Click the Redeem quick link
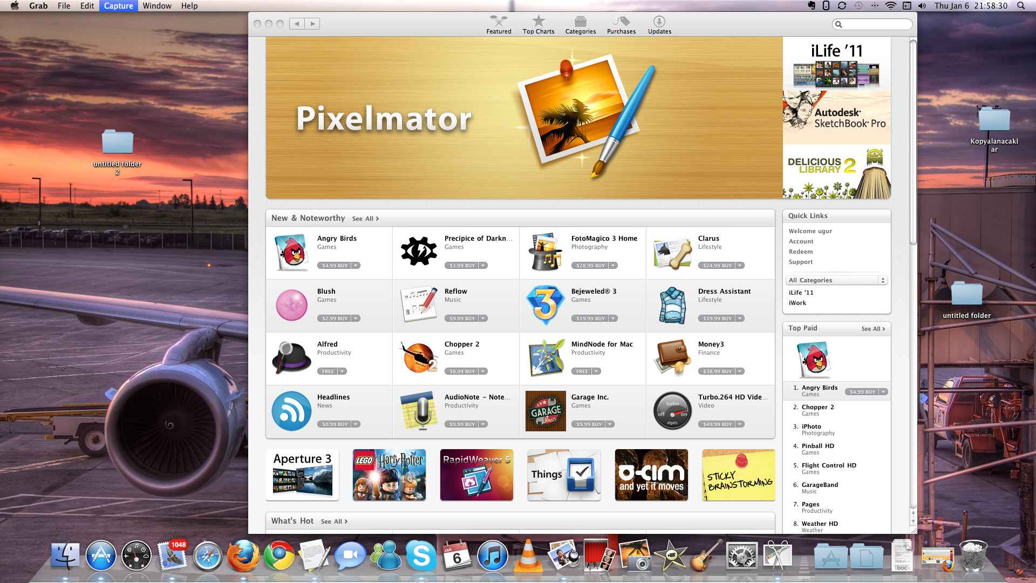1036x583 pixels. [x=801, y=250]
